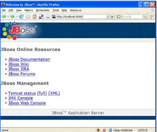Click the JBoss Application Server footer text
The width and height of the screenshot is (157, 132).
78,113
